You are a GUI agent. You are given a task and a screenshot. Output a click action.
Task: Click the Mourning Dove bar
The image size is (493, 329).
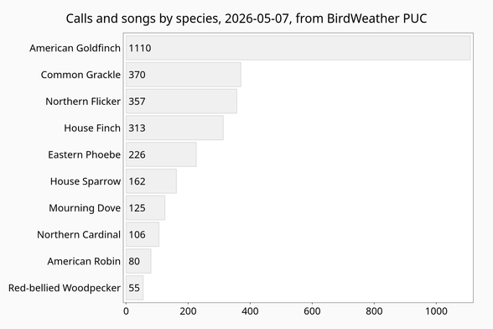(x=146, y=208)
